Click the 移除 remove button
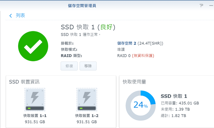Image resolution: width=214 pixels, height=128 pixels. [x=88, y=66]
